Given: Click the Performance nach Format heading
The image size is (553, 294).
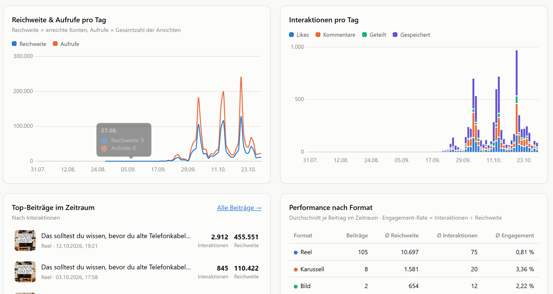Looking at the screenshot, I should pyautogui.click(x=331, y=208).
